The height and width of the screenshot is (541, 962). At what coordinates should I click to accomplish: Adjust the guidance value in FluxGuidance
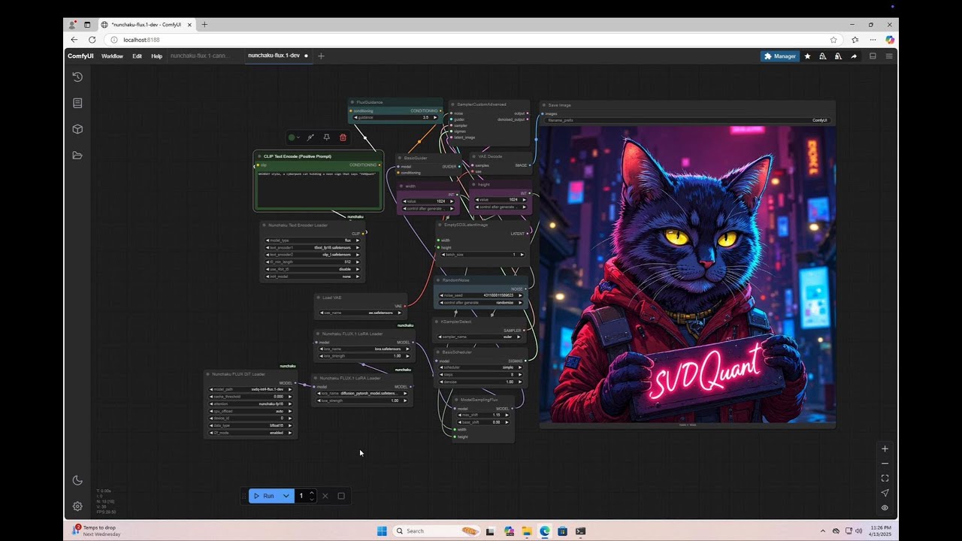click(395, 117)
